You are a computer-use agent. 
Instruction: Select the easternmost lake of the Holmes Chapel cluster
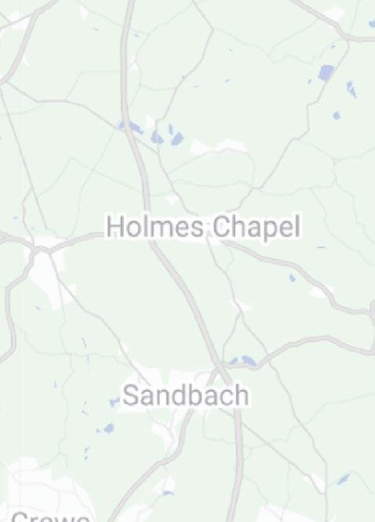177,138
